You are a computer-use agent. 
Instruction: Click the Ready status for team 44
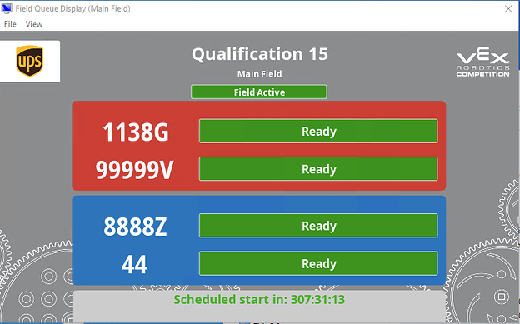(318, 264)
